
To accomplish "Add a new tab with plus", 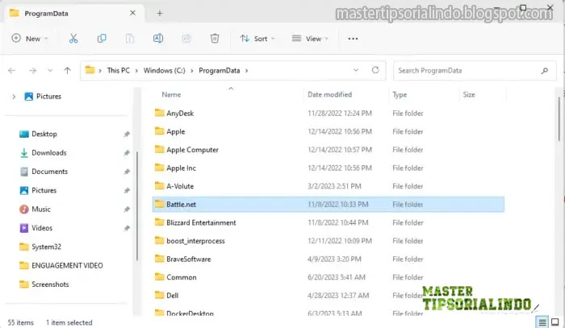I will (160, 14).
